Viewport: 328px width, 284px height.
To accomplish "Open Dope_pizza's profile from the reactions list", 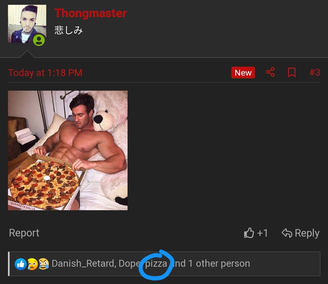I will coord(144,263).
